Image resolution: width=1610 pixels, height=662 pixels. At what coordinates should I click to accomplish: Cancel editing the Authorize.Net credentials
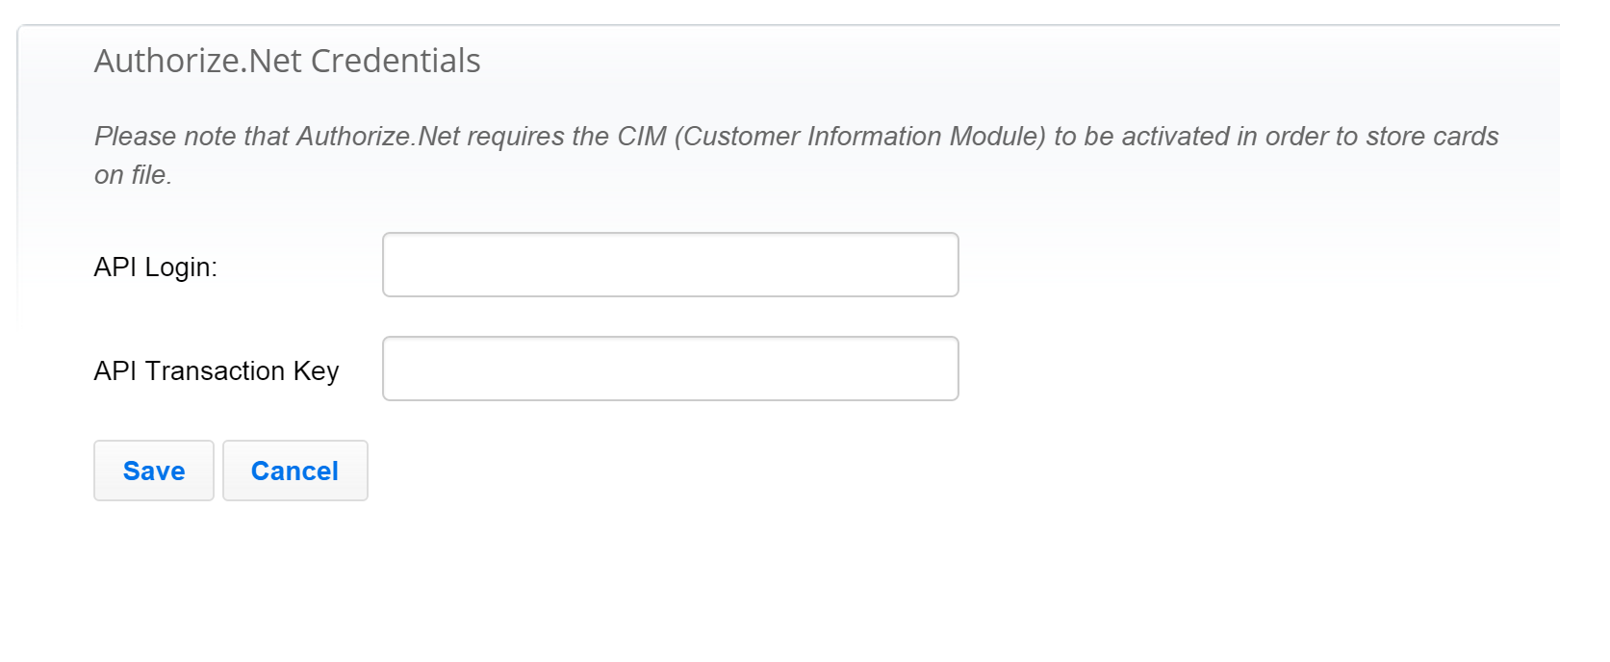(294, 471)
